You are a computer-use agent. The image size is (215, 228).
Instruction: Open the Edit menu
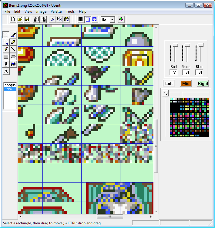click(17, 12)
